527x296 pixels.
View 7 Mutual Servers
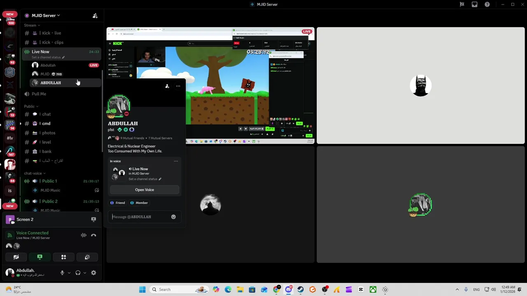pos(160,138)
